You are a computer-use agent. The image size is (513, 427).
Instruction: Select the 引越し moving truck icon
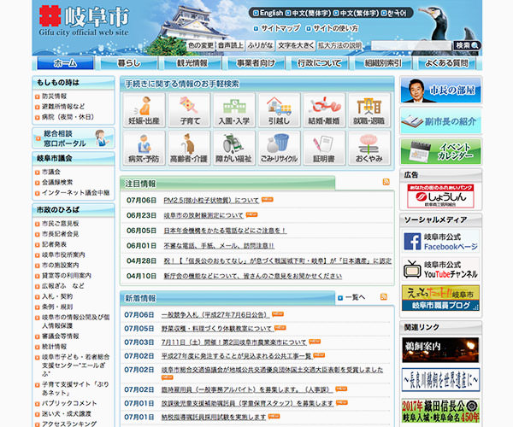coord(280,111)
